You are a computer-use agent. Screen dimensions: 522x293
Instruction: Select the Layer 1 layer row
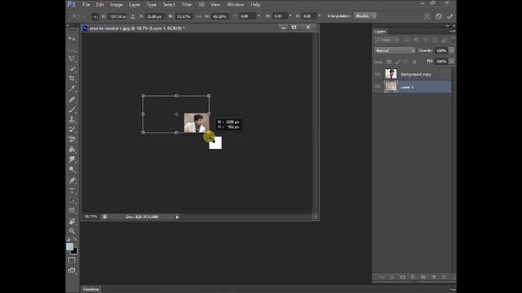click(412, 87)
